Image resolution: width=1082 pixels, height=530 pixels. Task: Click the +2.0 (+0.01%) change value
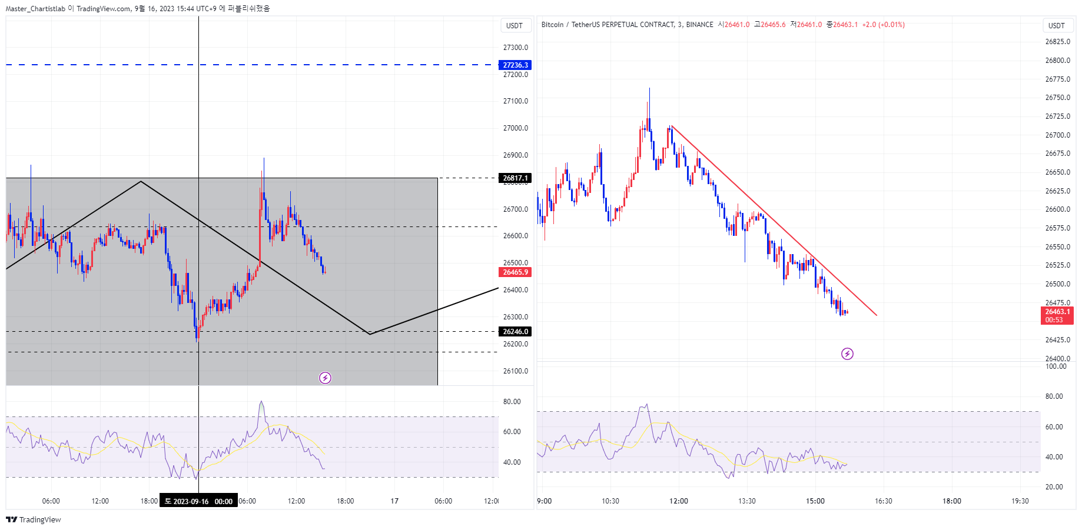[x=883, y=25]
